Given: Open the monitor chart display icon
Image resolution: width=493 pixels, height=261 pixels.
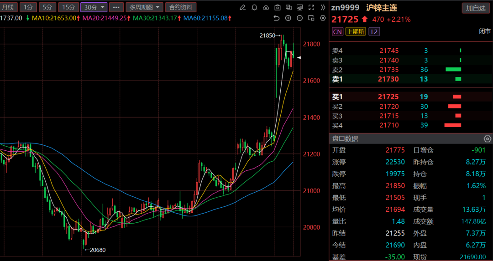Looking at the screenshot, I should (300, 7).
